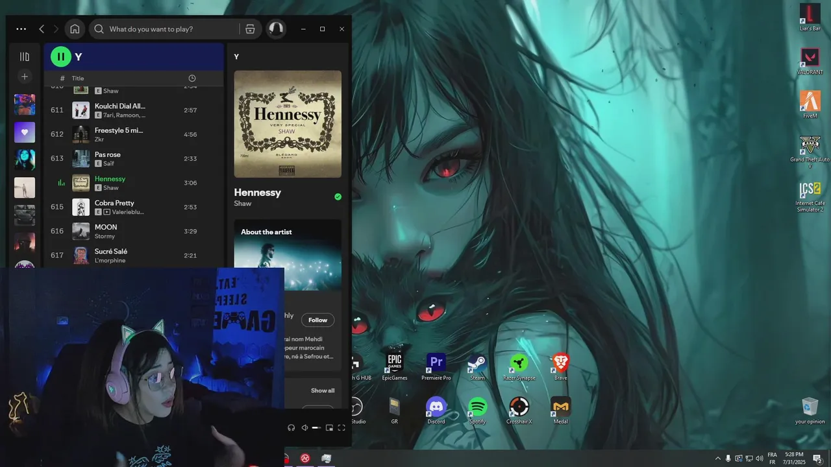Viewport: 831px width, 467px height.
Task: Launch Grand Theft Auto V shortcut
Action: pos(810,152)
